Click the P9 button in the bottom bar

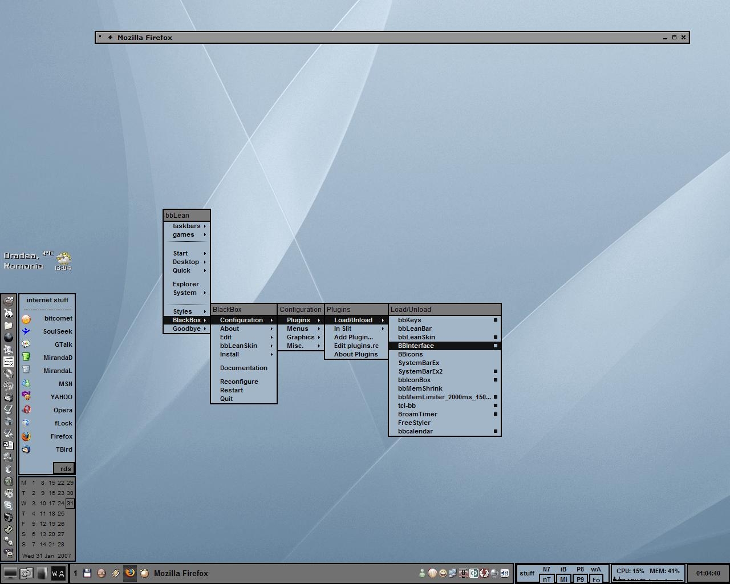click(580, 579)
